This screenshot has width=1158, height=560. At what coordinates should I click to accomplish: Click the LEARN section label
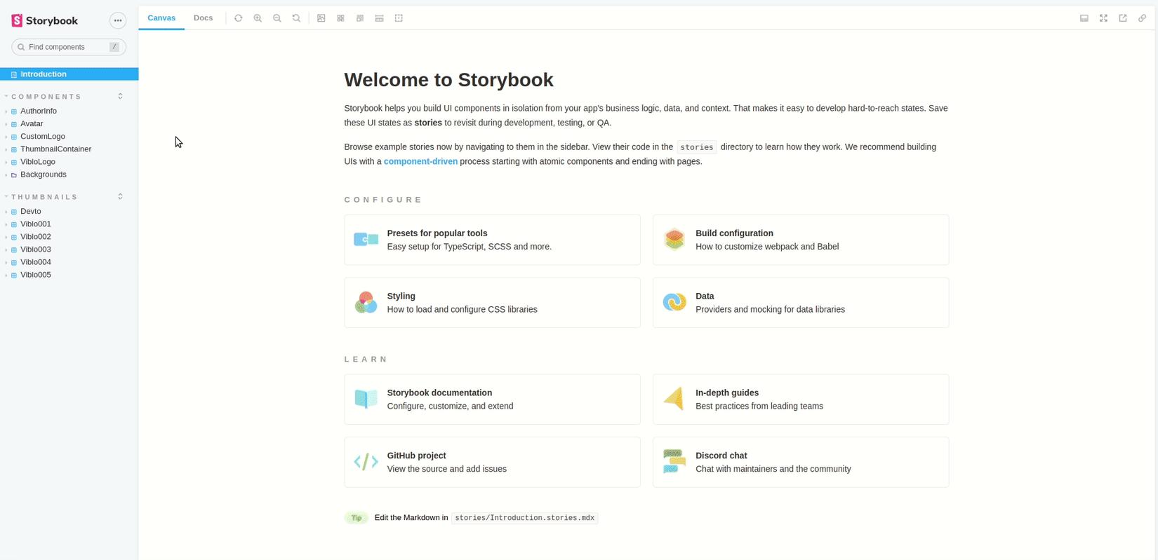pyautogui.click(x=366, y=360)
